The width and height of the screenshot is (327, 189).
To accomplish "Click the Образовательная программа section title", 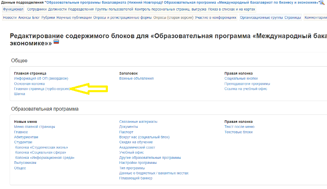I will click(x=45, y=109).
